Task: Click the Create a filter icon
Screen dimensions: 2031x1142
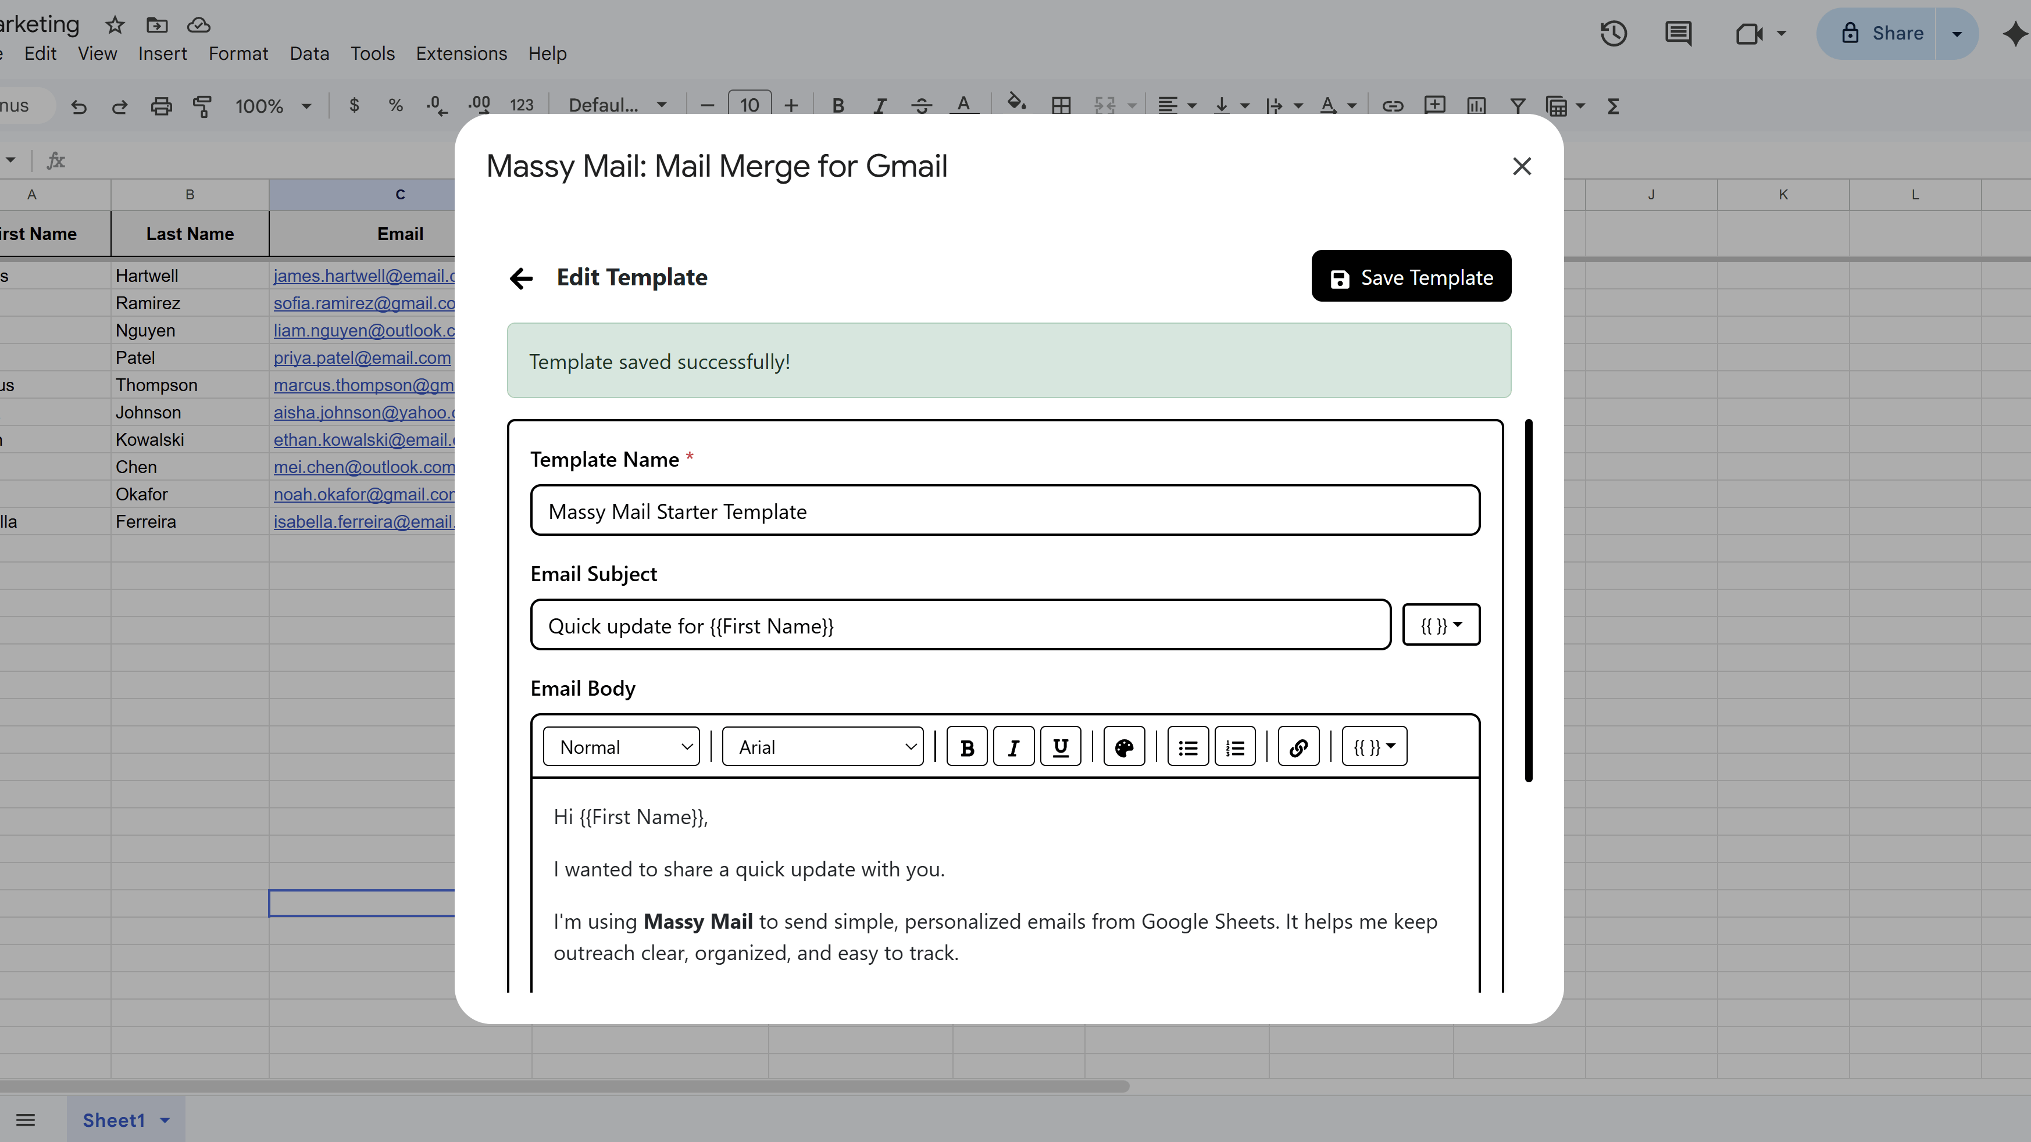Action: click(1518, 106)
